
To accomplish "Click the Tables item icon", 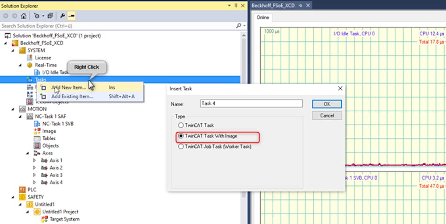I will click(37, 138).
